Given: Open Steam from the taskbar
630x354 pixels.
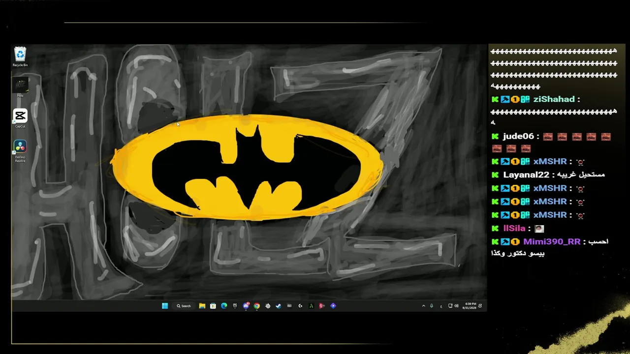Looking at the screenshot, I should point(279,306).
